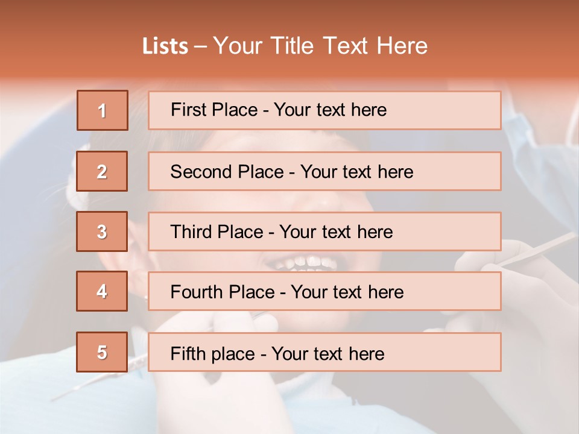Click the number 2 square
Screen dimensions: 579x434
(x=102, y=171)
